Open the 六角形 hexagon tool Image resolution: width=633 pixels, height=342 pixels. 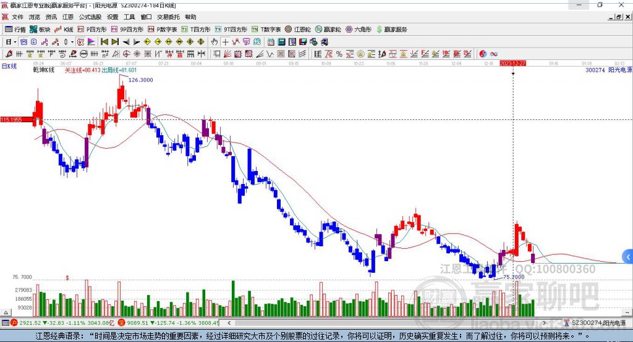359,30
